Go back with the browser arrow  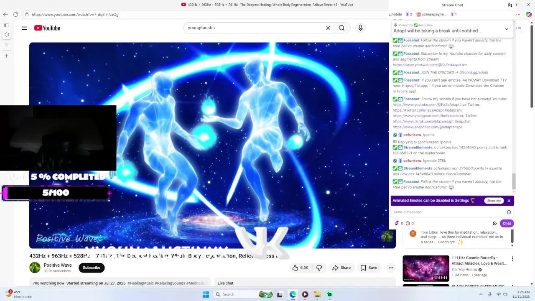click(5, 14)
